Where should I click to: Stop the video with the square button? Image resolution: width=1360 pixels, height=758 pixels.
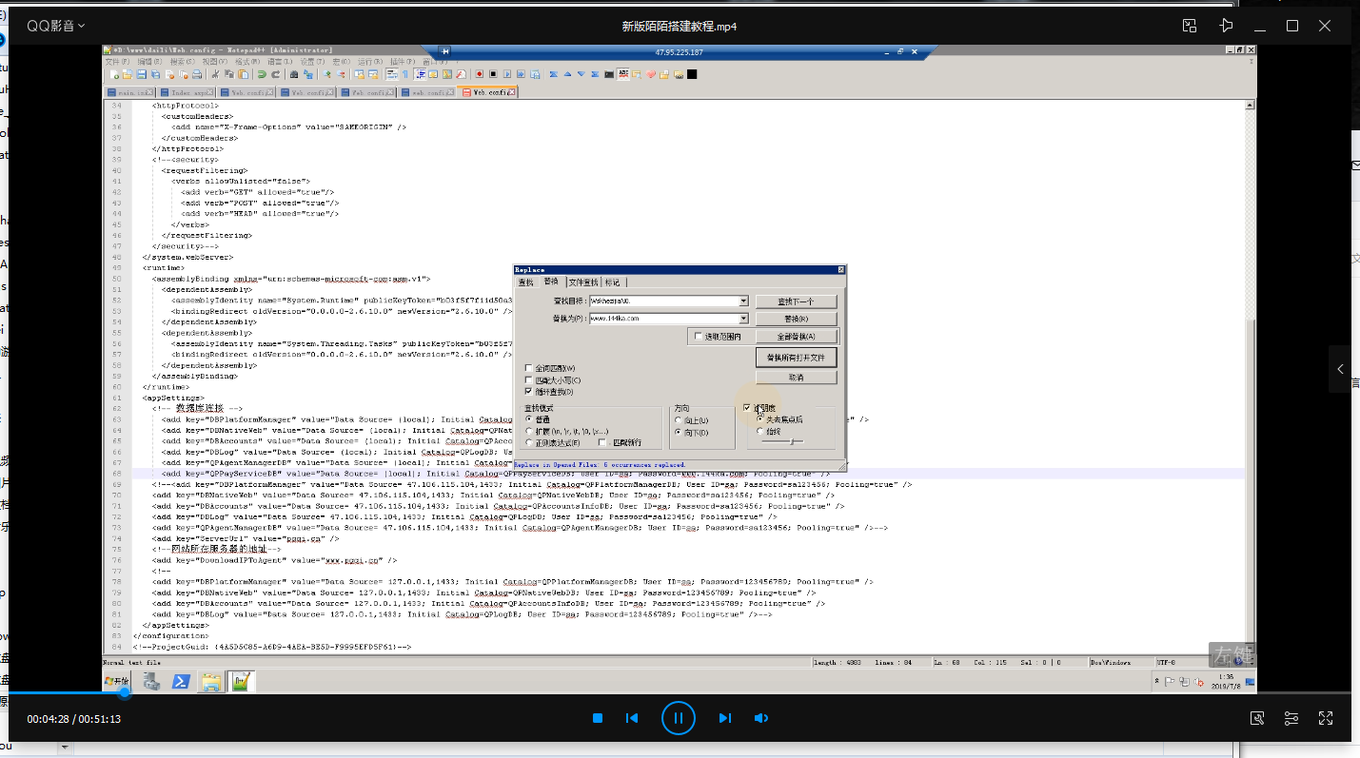pyautogui.click(x=598, y=718)
